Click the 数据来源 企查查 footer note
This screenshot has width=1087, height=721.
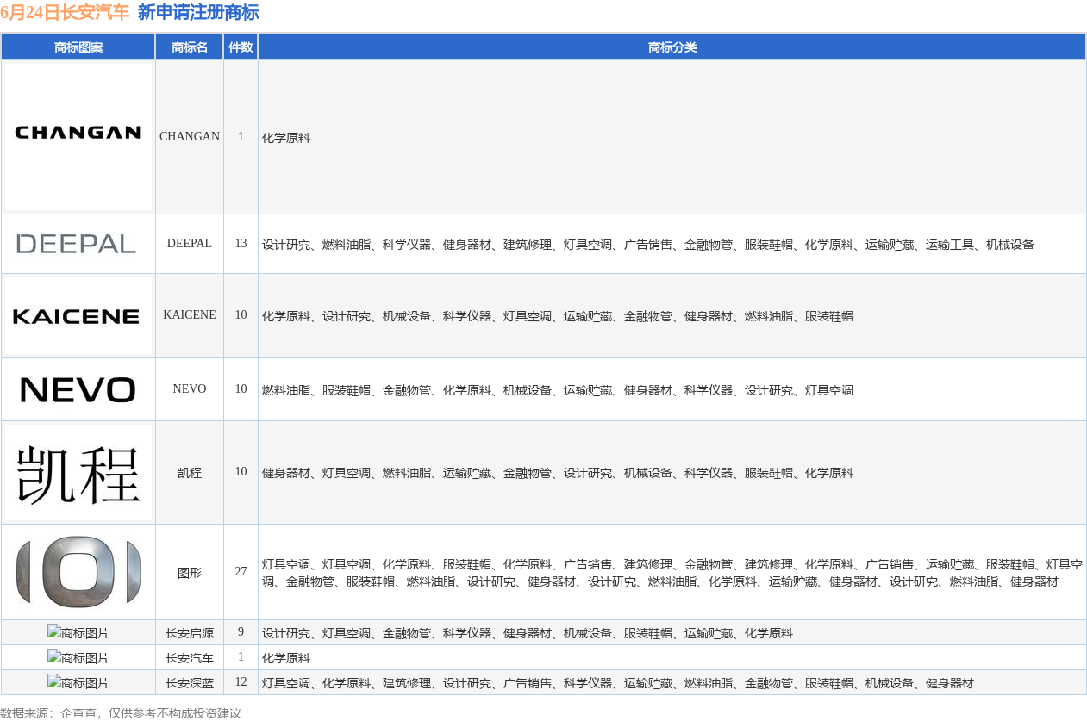(x=121, y=713)
